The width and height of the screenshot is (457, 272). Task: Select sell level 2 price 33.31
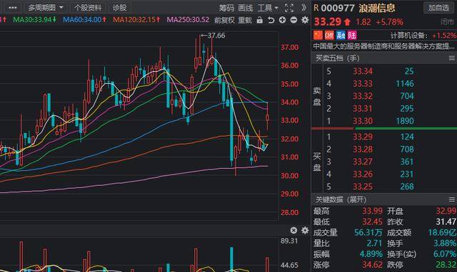click(x=363, y=108)
